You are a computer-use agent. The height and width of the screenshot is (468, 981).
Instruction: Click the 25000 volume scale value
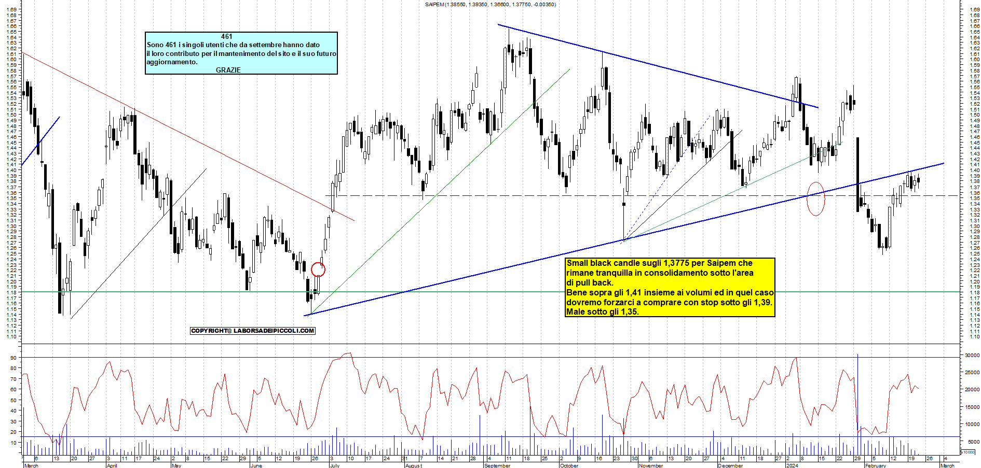(972, 373)
